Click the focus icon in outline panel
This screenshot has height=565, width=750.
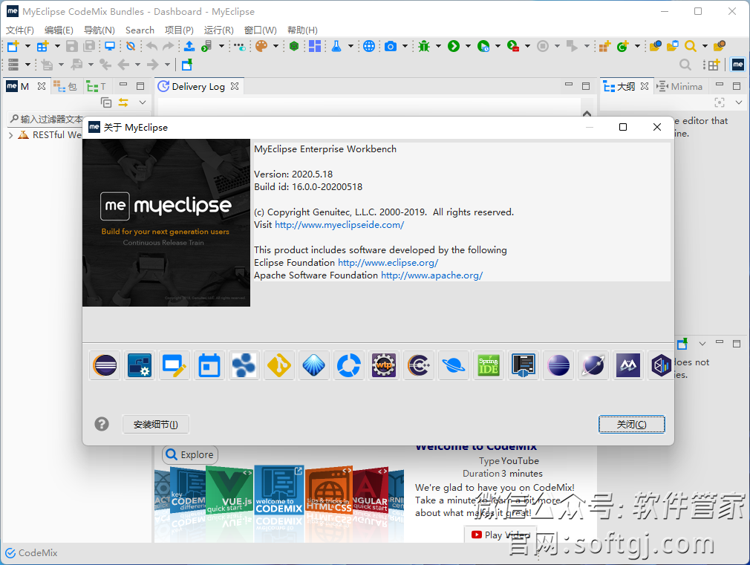coord(720,102)
